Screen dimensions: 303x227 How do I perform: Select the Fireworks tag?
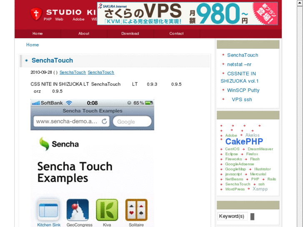tap(234, 159)
